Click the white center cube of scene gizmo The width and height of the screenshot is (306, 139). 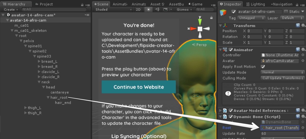point(200,29)
